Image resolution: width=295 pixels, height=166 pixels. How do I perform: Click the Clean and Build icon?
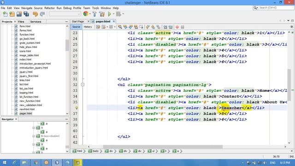pos(102,14)
